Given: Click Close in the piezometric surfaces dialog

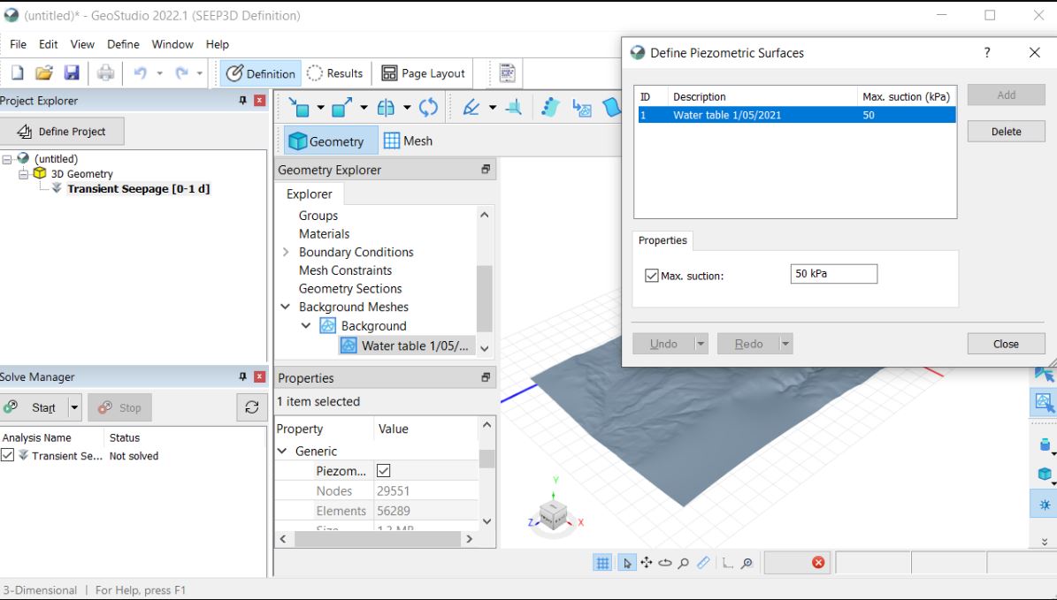Looking at the screenshot, I should coord(1006,344).
